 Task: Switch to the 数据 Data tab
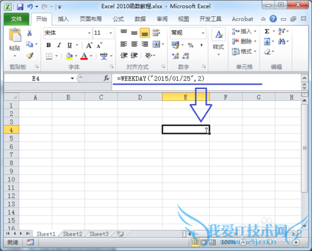140,19
